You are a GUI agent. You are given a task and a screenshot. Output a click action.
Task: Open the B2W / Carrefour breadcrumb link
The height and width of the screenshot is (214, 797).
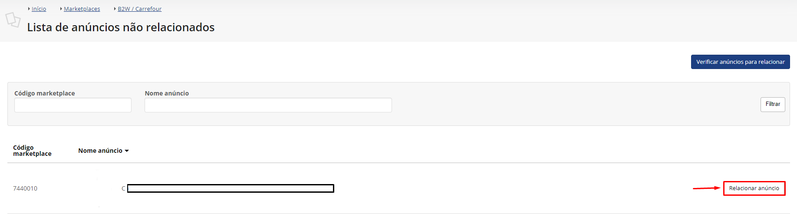coord(139,9)
